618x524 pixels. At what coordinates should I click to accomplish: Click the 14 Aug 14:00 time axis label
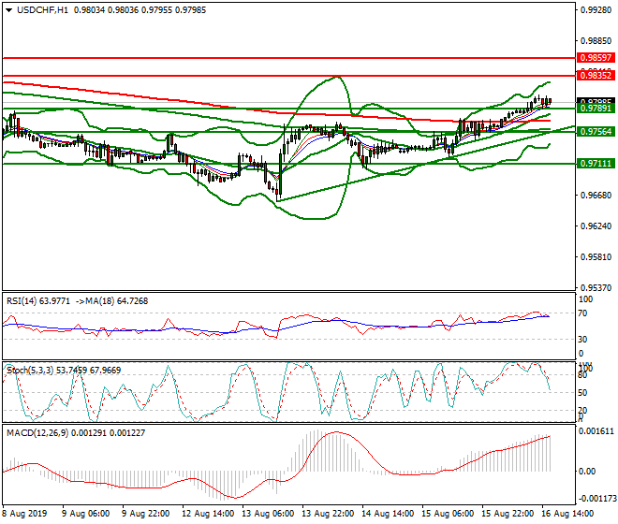[388, 514]
